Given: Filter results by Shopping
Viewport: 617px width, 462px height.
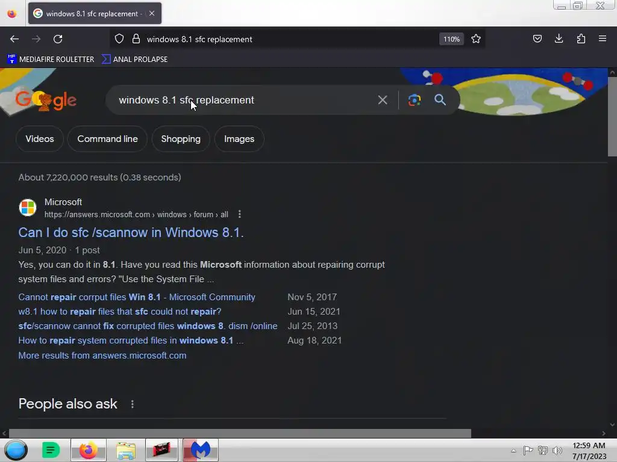Looking at the screenshot, I should (x=181, y=139).
